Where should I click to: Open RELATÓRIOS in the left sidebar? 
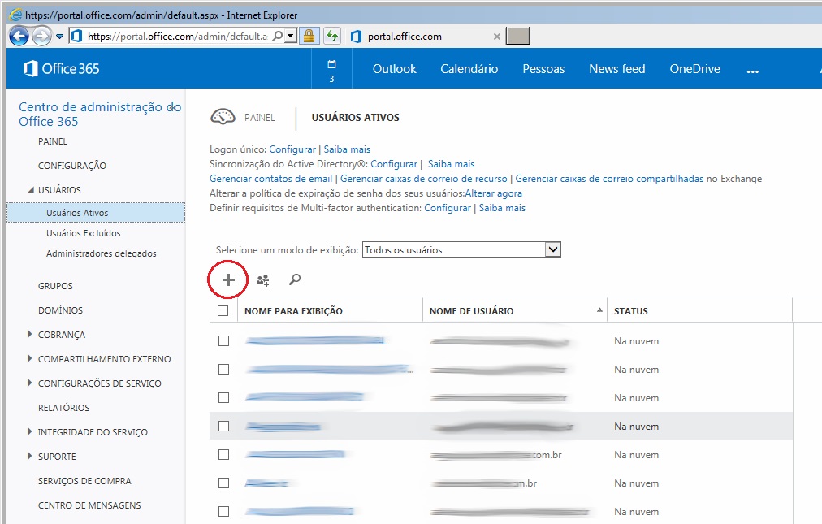coord(63,408)
